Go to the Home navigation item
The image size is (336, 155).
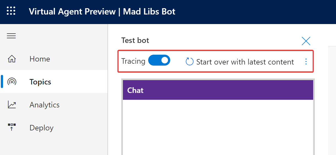pyautogui.click(x=40, y=59)
